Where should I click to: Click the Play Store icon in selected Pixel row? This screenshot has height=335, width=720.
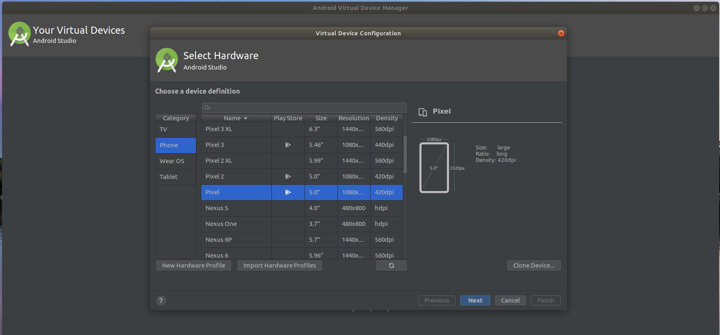point(288,192)
